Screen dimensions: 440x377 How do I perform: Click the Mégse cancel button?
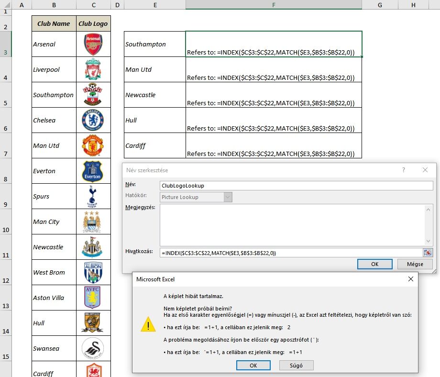pos(415,264)
